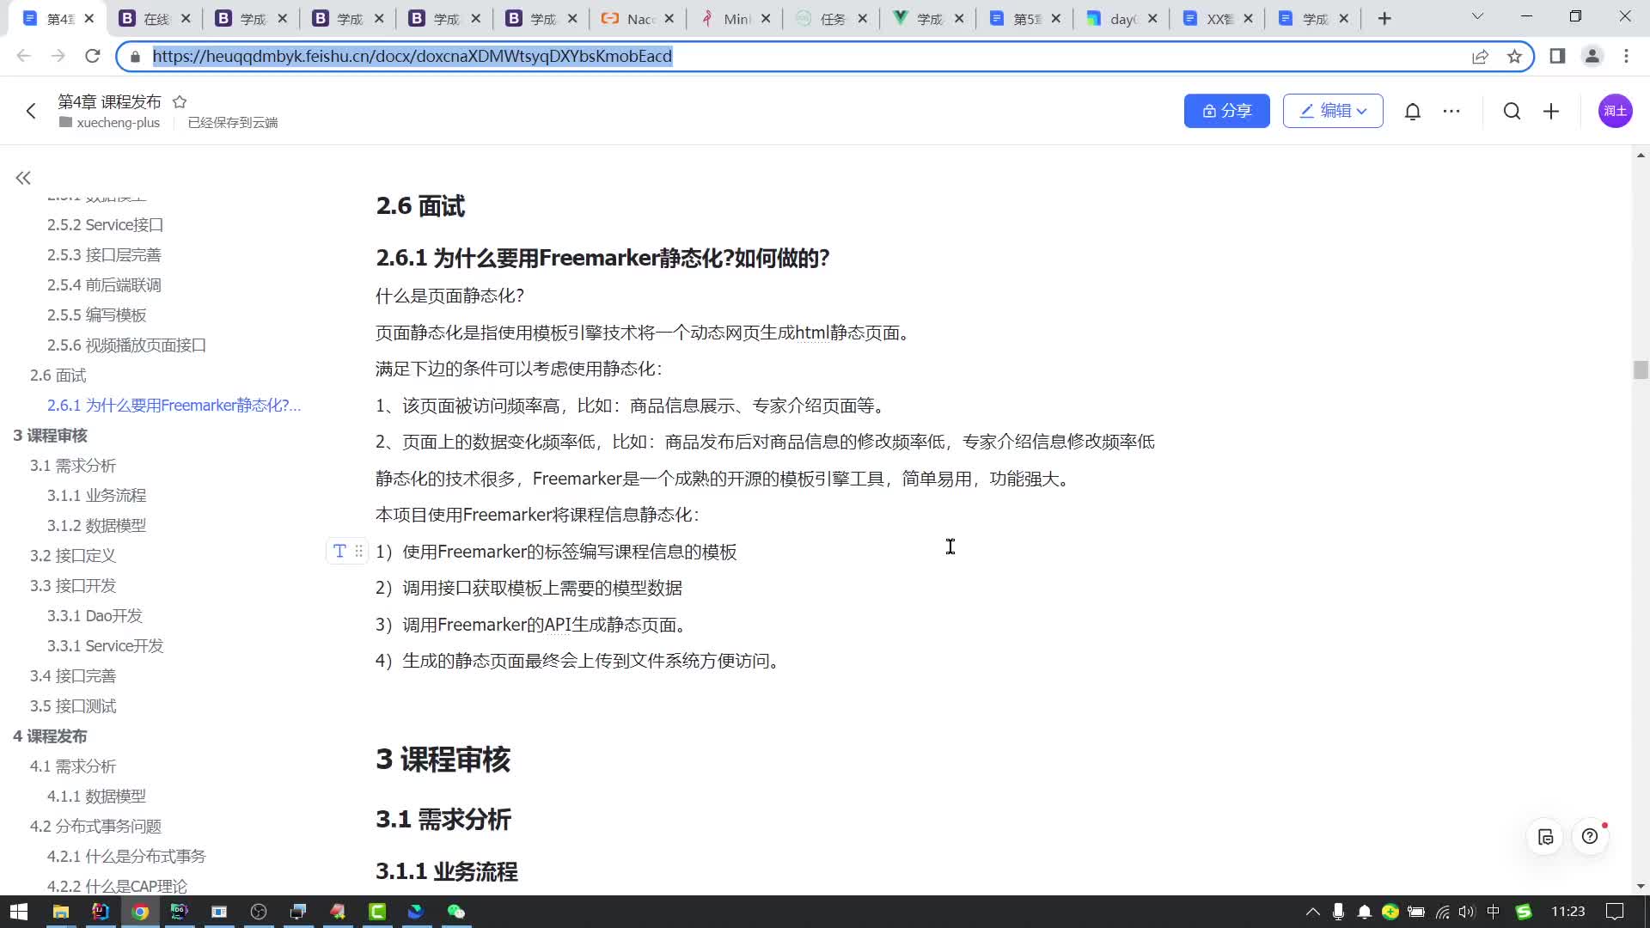Create new document with plus icon
Screen dimensions: 1650x928
click(1551, 111)
